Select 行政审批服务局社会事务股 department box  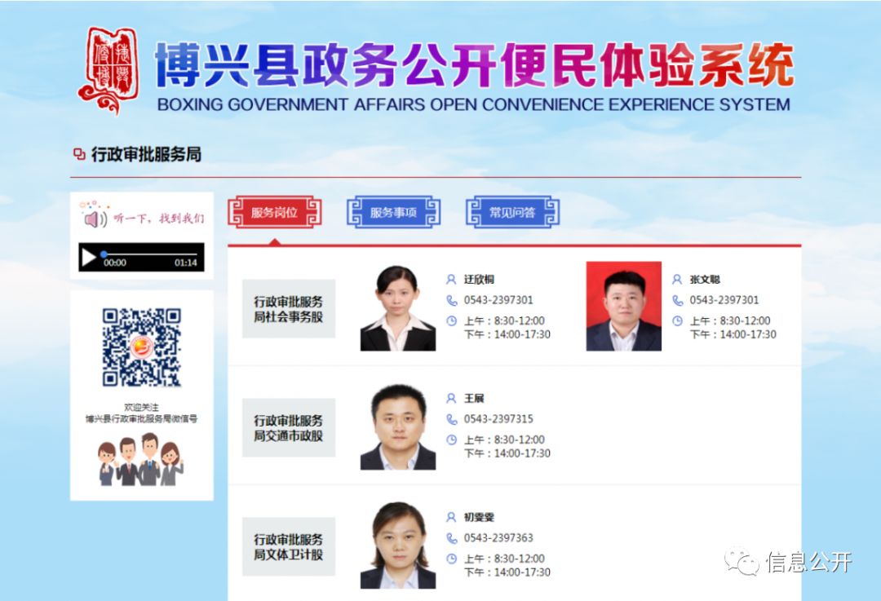pyautogui.click(x=289, y=309)
